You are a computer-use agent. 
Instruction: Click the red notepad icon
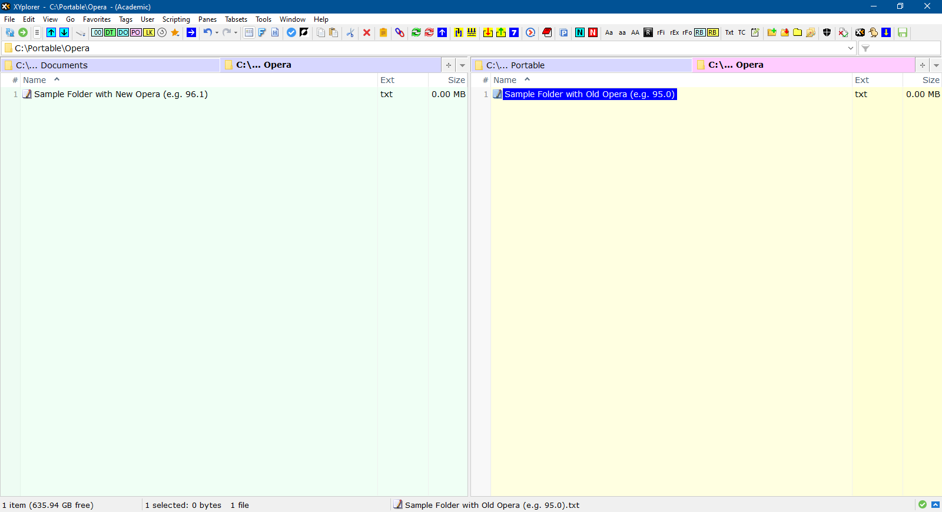547,32
